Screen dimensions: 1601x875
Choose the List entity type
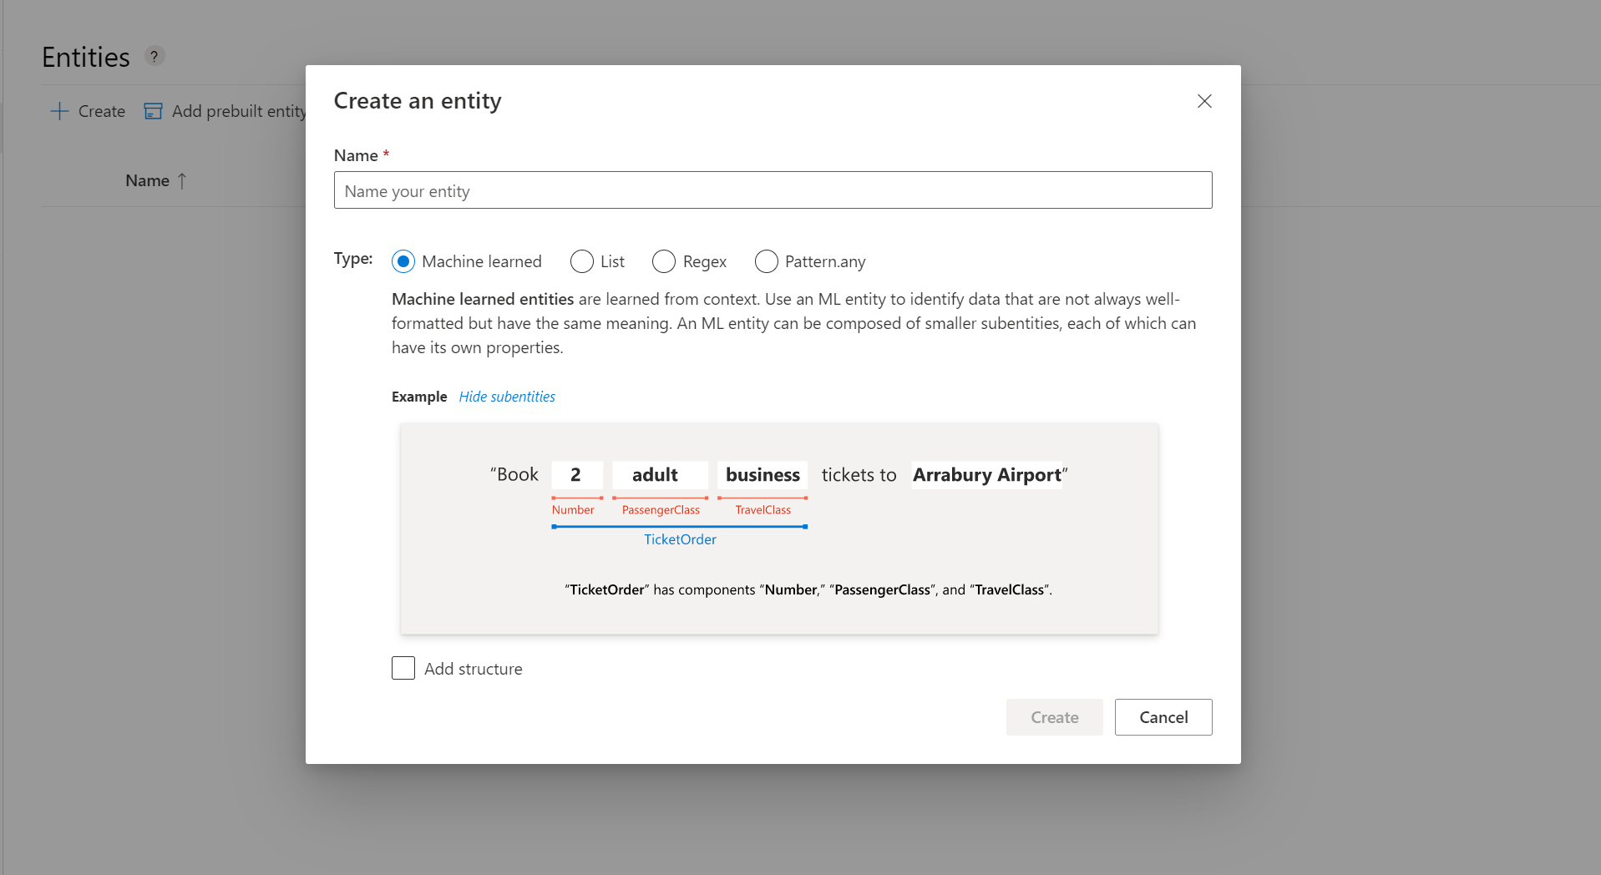click(x=580, y=261)
